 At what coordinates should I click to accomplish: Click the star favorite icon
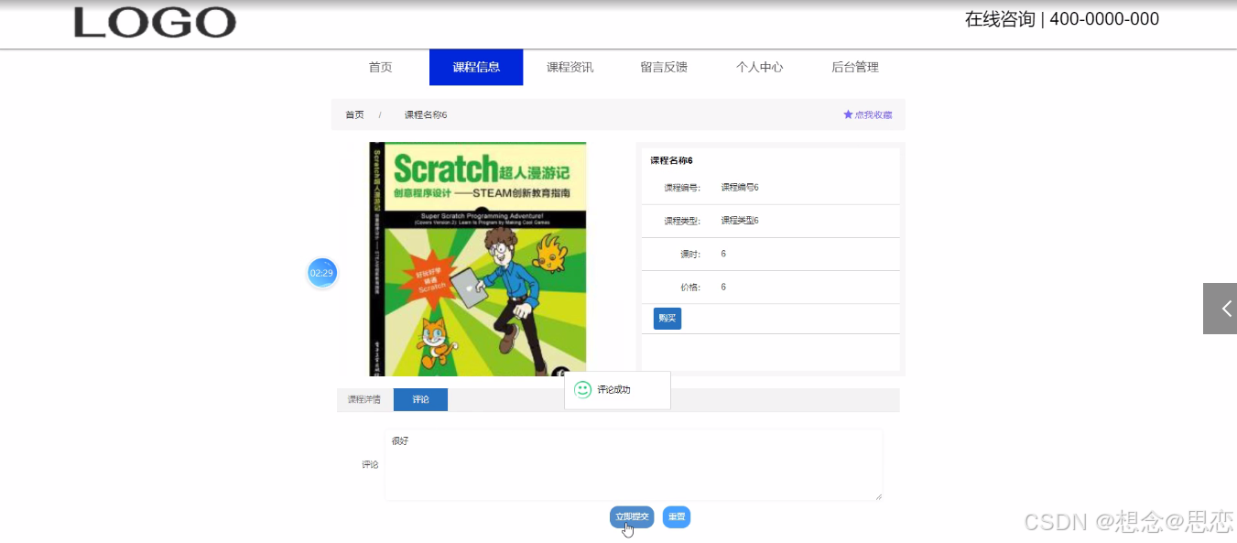pyautogui.click(x=848, y=115)
